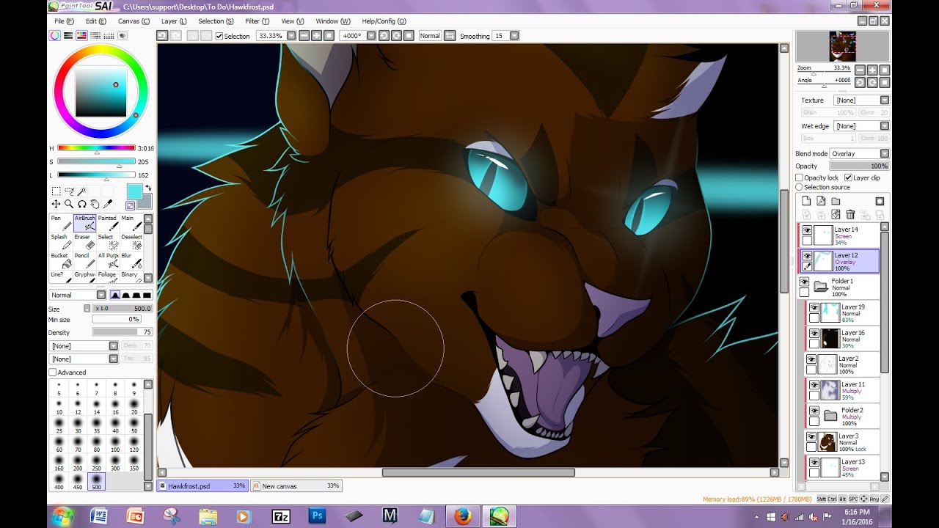Activate the Move layer tool
The width and height of the screenshot is (939, 528).
[x=56, y=204]
